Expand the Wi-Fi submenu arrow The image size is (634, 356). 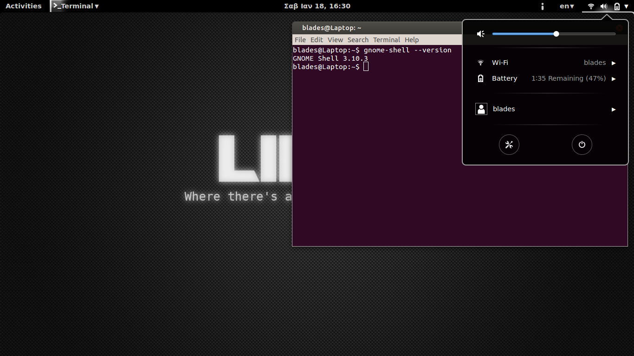click(614, 63)
